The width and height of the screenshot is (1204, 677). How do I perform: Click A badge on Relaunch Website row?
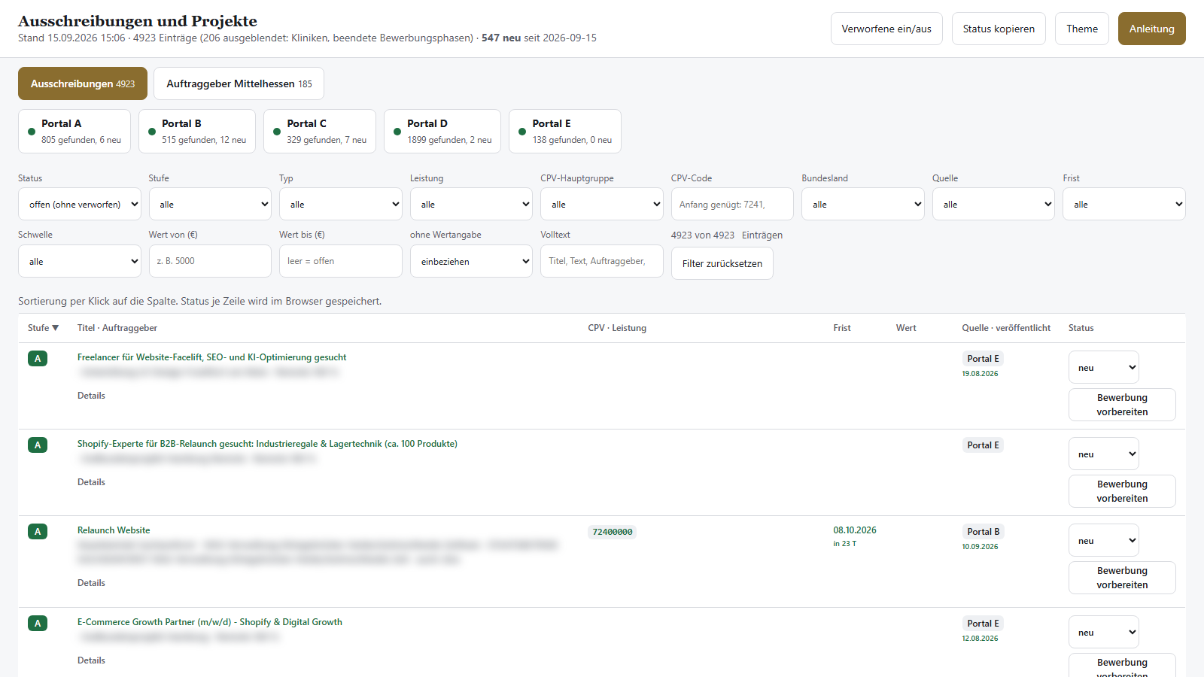[x=38, y=532]
